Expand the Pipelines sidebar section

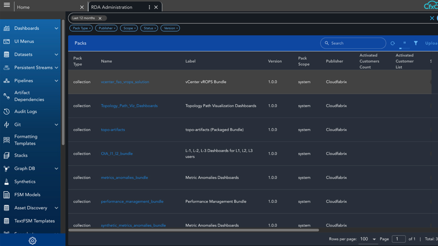[56, 81]
